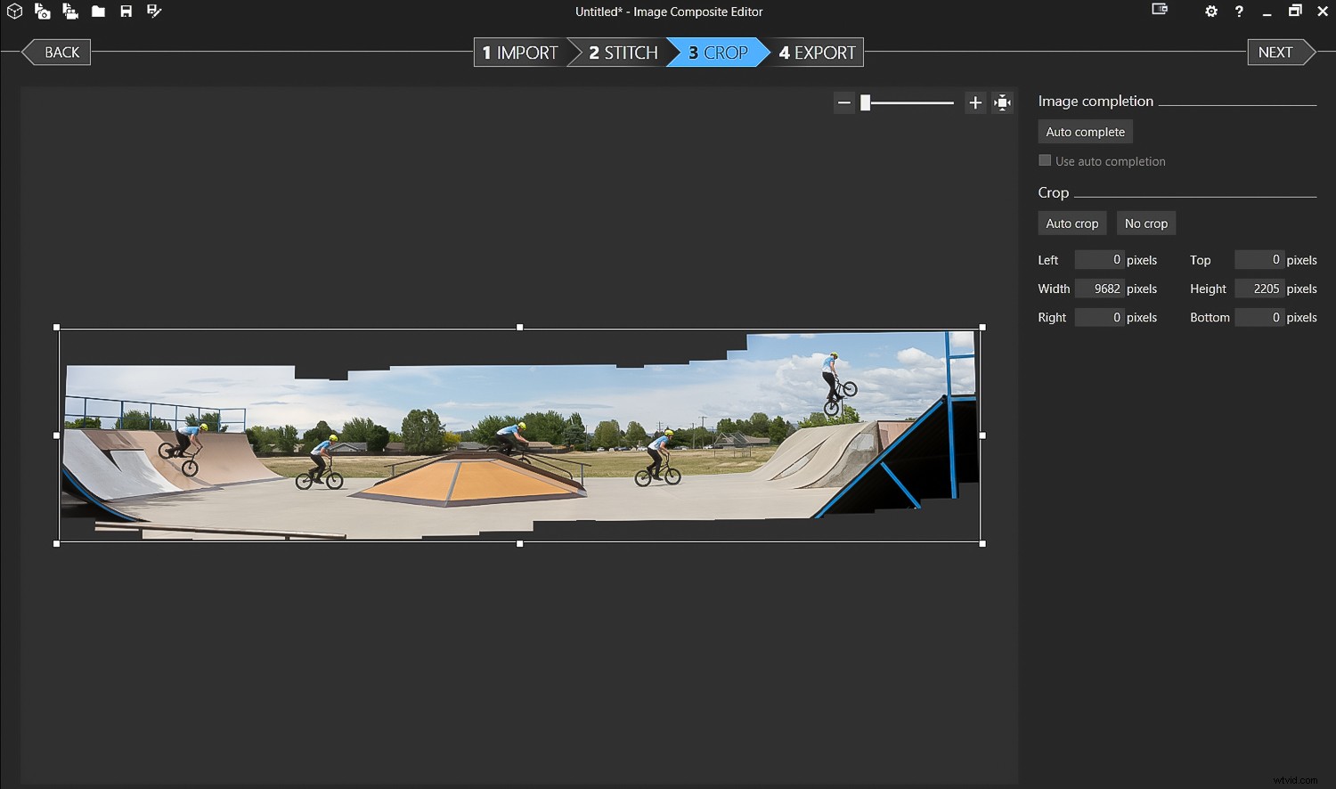Viewport: 1336px width, 789px height.
Task: Select No crop for the image
Action: click(1146, 223)
